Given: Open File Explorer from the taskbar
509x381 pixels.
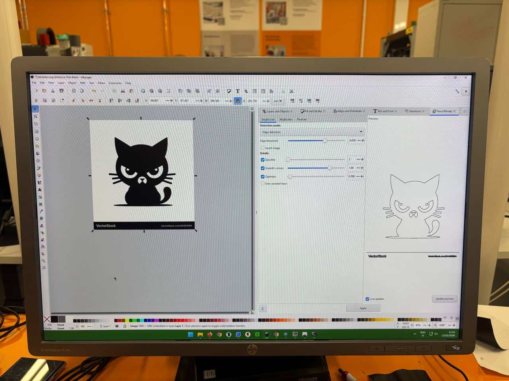Looking at the screenshot, I should 200,335.
